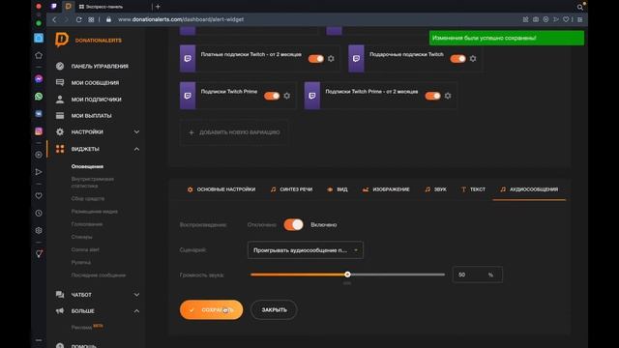Click the green saved-changes notification
The height and width of the screenshot is (348, 619).
point(507,38)
